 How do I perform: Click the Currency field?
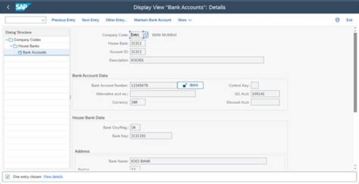point(138,102)
